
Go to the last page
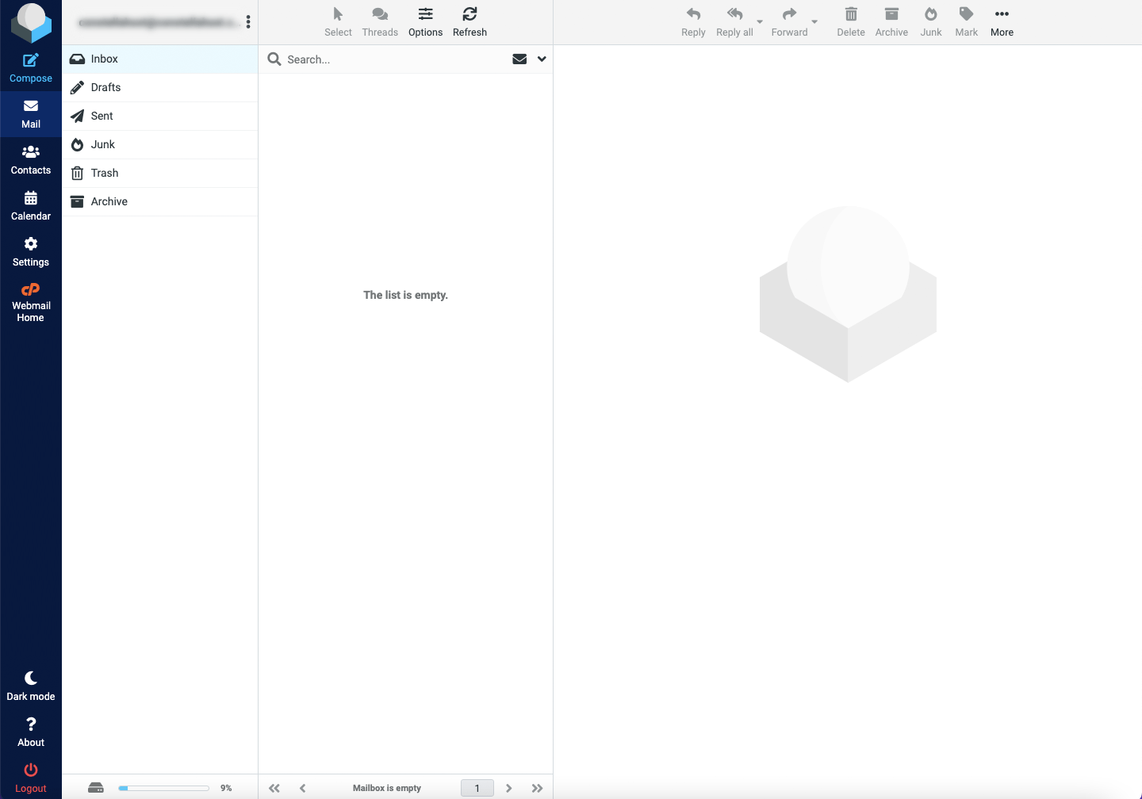click(538, 788)
